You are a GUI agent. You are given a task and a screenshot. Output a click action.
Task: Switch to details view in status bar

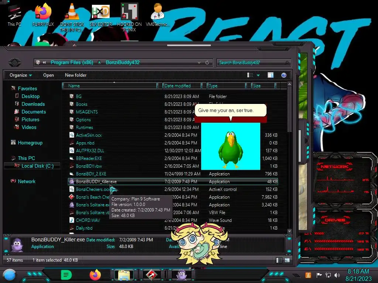278,260
